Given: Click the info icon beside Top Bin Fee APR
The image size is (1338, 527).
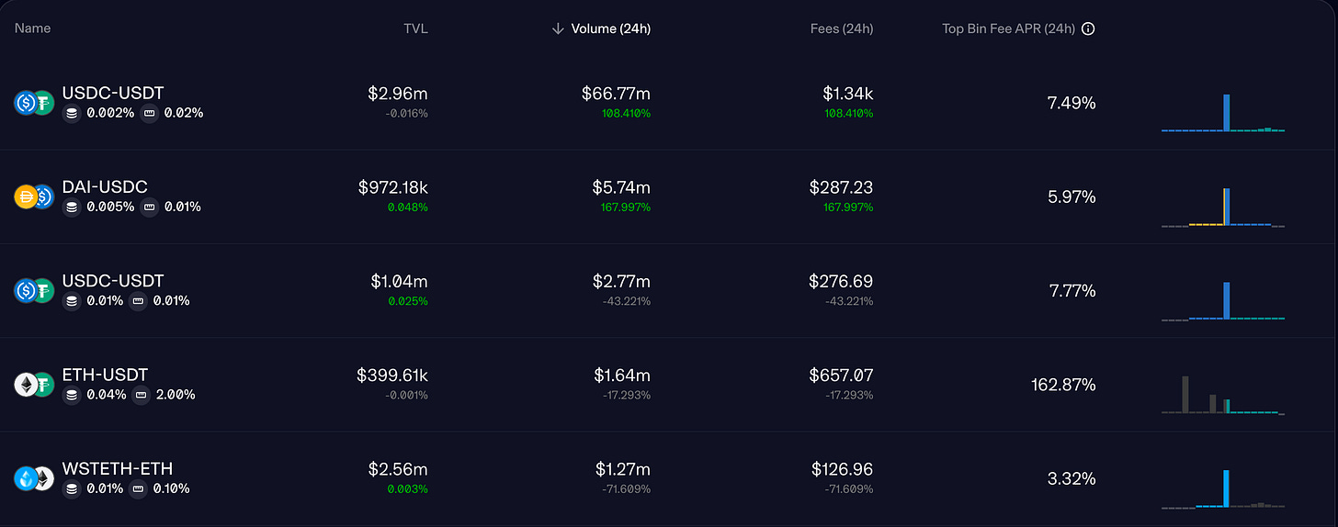Looking at the screenshot, I should coord(1088,28).
